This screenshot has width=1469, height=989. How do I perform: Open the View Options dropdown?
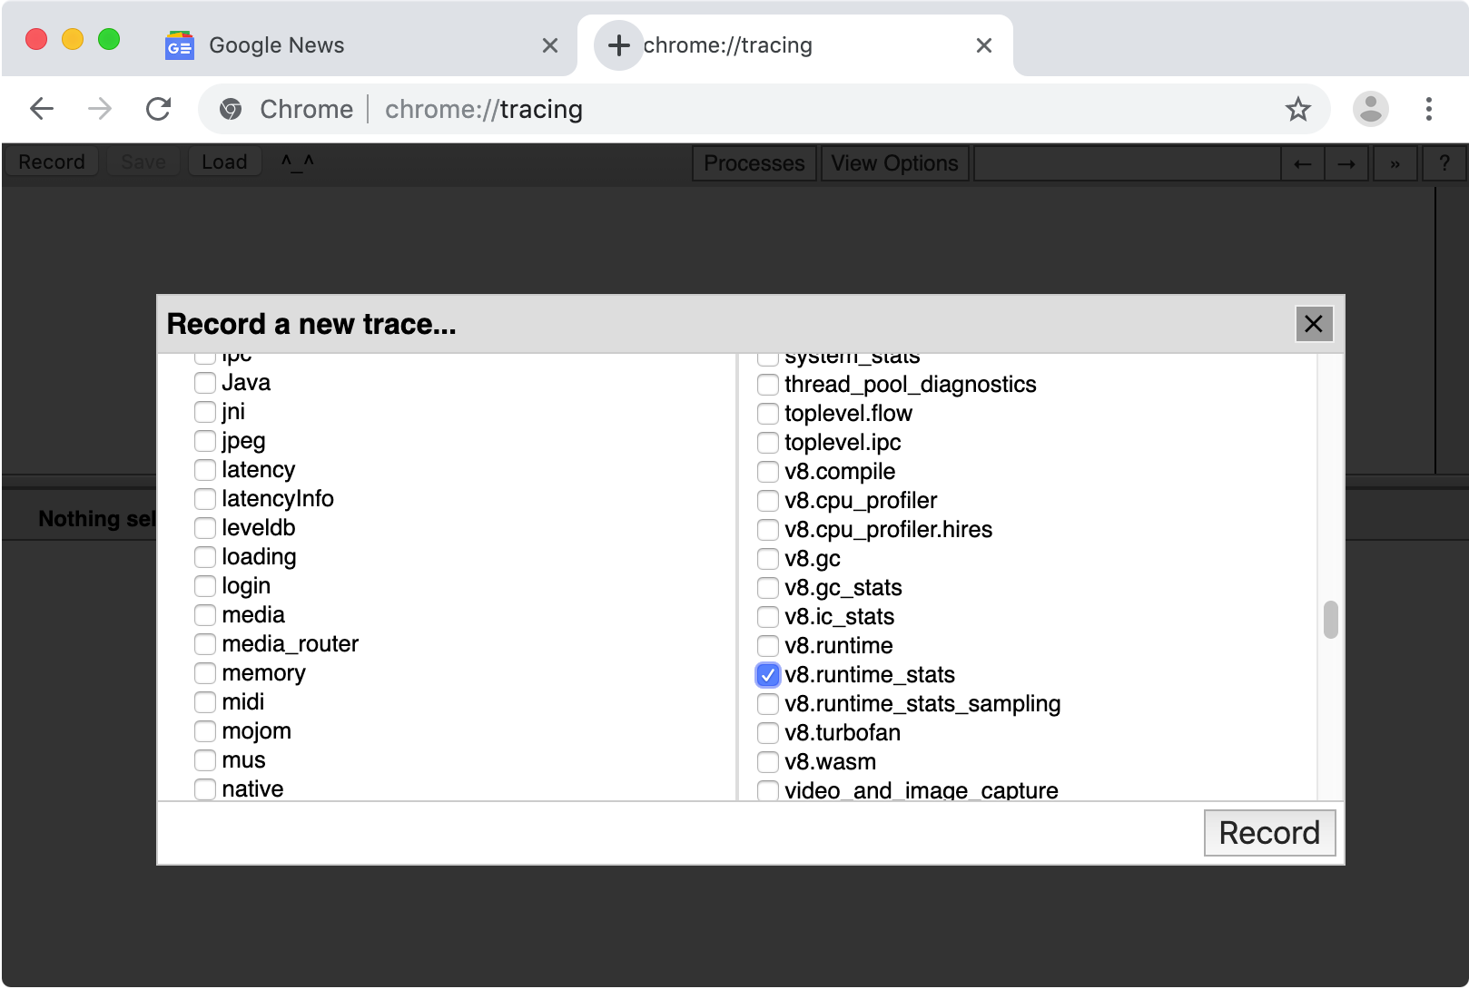point(894,163)
